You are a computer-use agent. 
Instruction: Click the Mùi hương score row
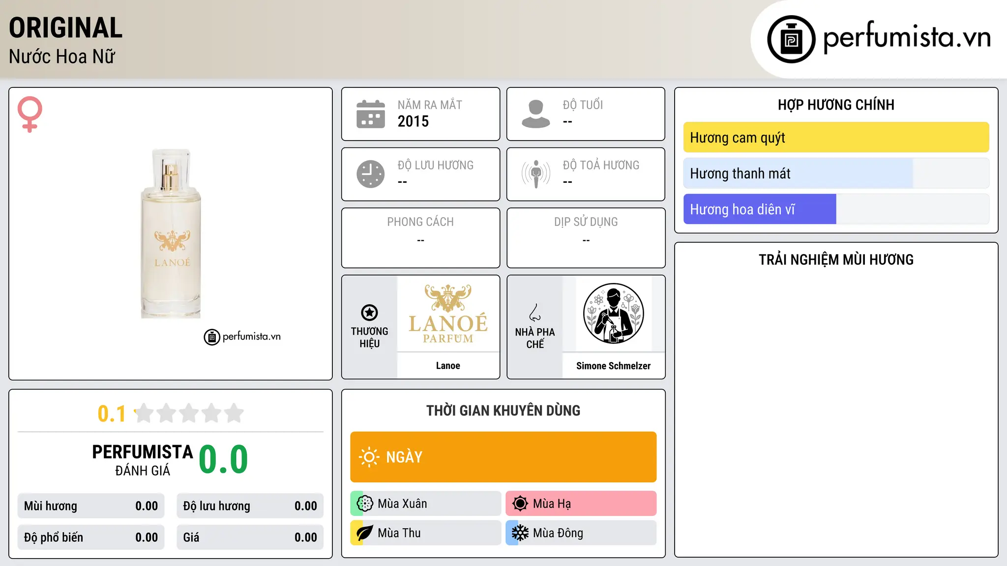coord(91,506)
